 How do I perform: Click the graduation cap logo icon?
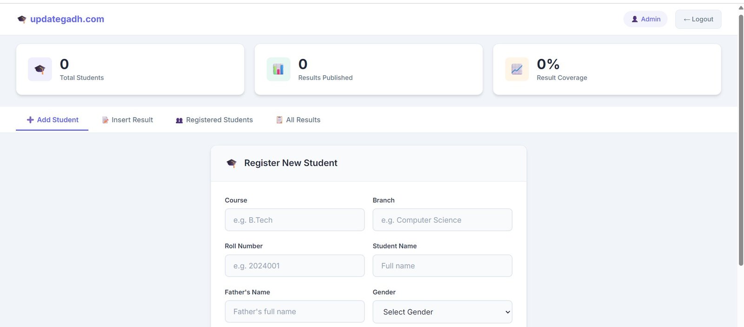22,19
